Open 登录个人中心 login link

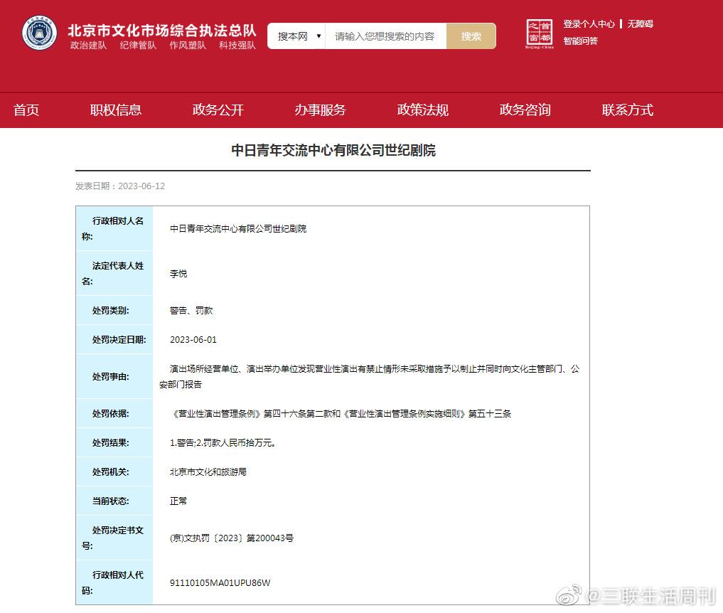[590, 23]
